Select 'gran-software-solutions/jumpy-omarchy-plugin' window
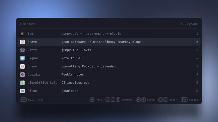This screenshot has width=218, height=122. pos(102,42)
